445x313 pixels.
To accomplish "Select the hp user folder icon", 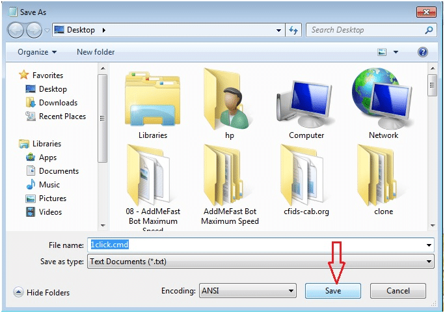I will coord(229,101).
